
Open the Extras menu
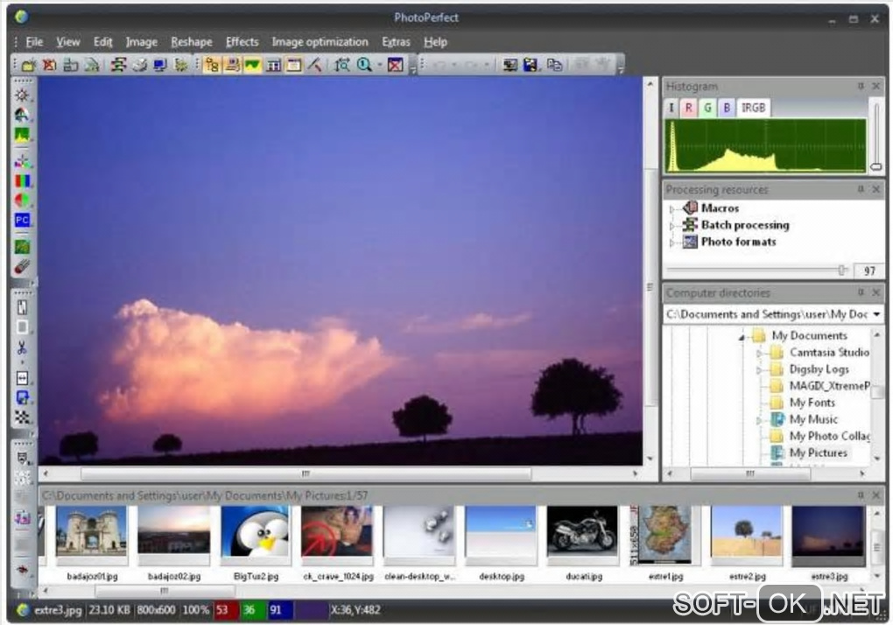(x=396, y=42)
